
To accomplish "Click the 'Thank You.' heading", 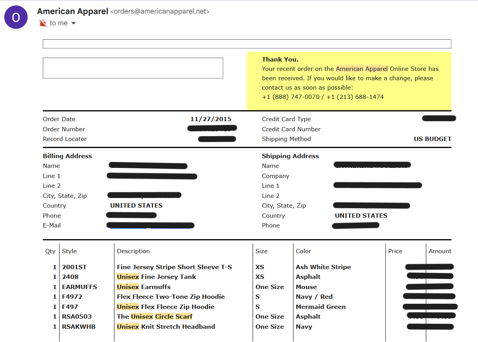I will pyautogui.click(x=280, y=60).
